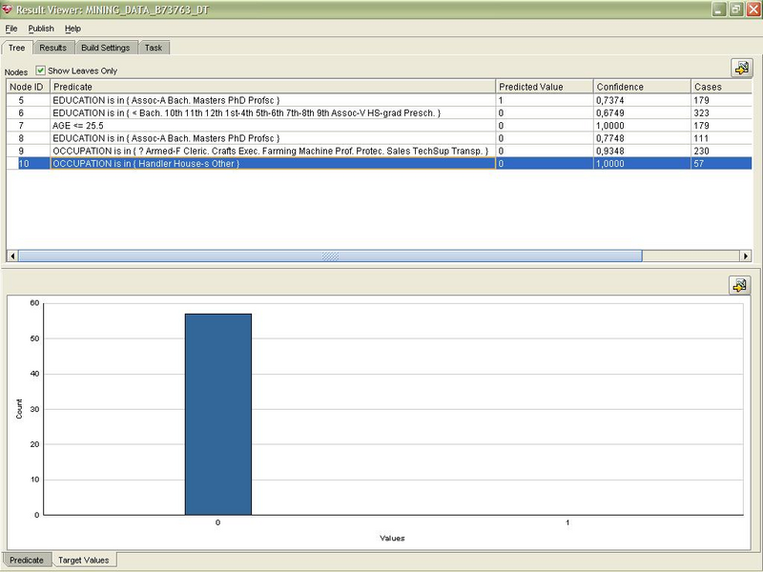Screen dimensions: 763x572
Task: Click the horizontal scrollbar right arrow
Action: (746, 255)
